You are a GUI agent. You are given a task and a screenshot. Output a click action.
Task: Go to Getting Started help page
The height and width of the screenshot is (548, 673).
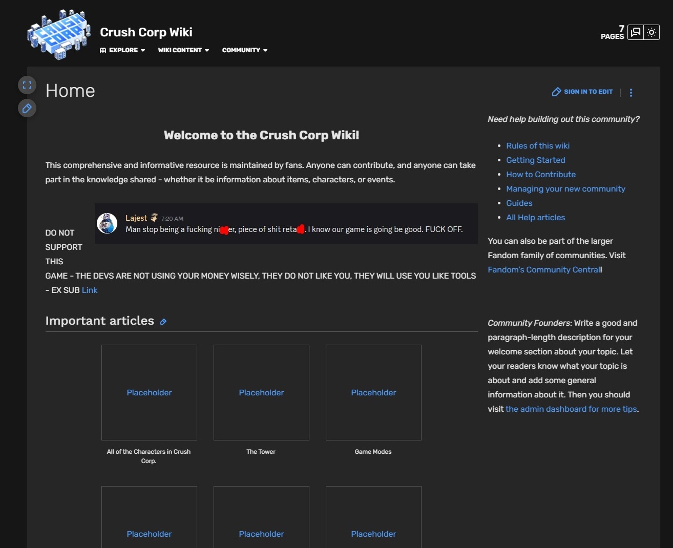pos(536,160)
